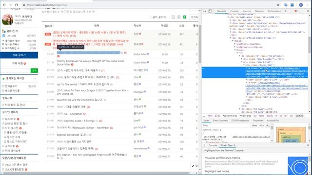Reload the page with refresh icon
Image resolution: width=312 pixels, height=175 pixels.
(17, 5)
